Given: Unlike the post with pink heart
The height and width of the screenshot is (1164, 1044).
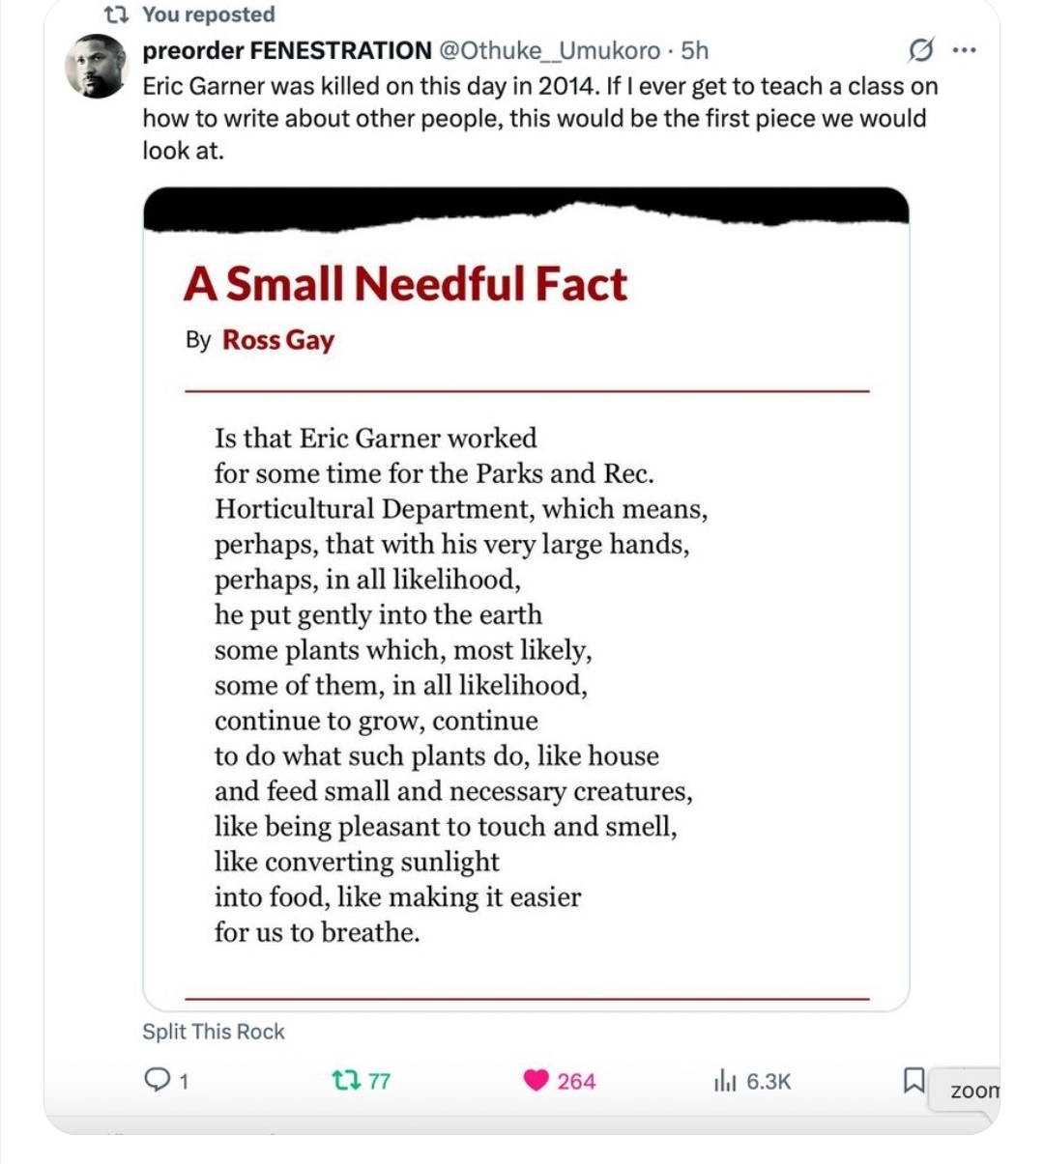Looking at the screenshot, I should [x=536, y=1080].
